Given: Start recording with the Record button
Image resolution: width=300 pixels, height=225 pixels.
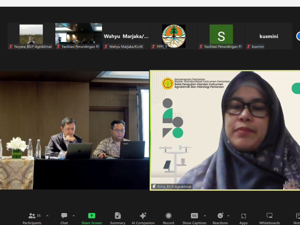Looking at the screenshot, I should [168, 218].
